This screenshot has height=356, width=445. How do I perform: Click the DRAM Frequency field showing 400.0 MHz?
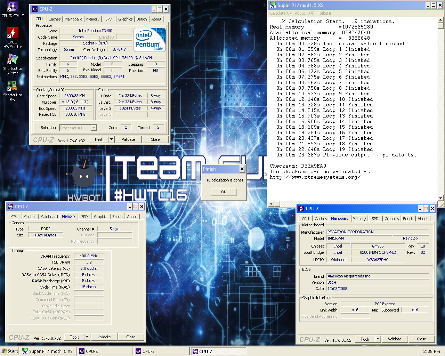pyautogui.click(x=89, y=256)
